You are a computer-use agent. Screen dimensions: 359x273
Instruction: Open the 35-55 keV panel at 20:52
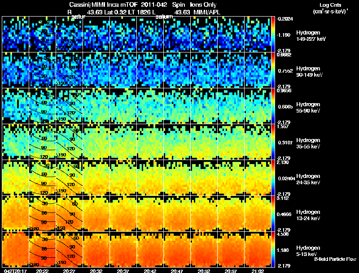point(204,142)
